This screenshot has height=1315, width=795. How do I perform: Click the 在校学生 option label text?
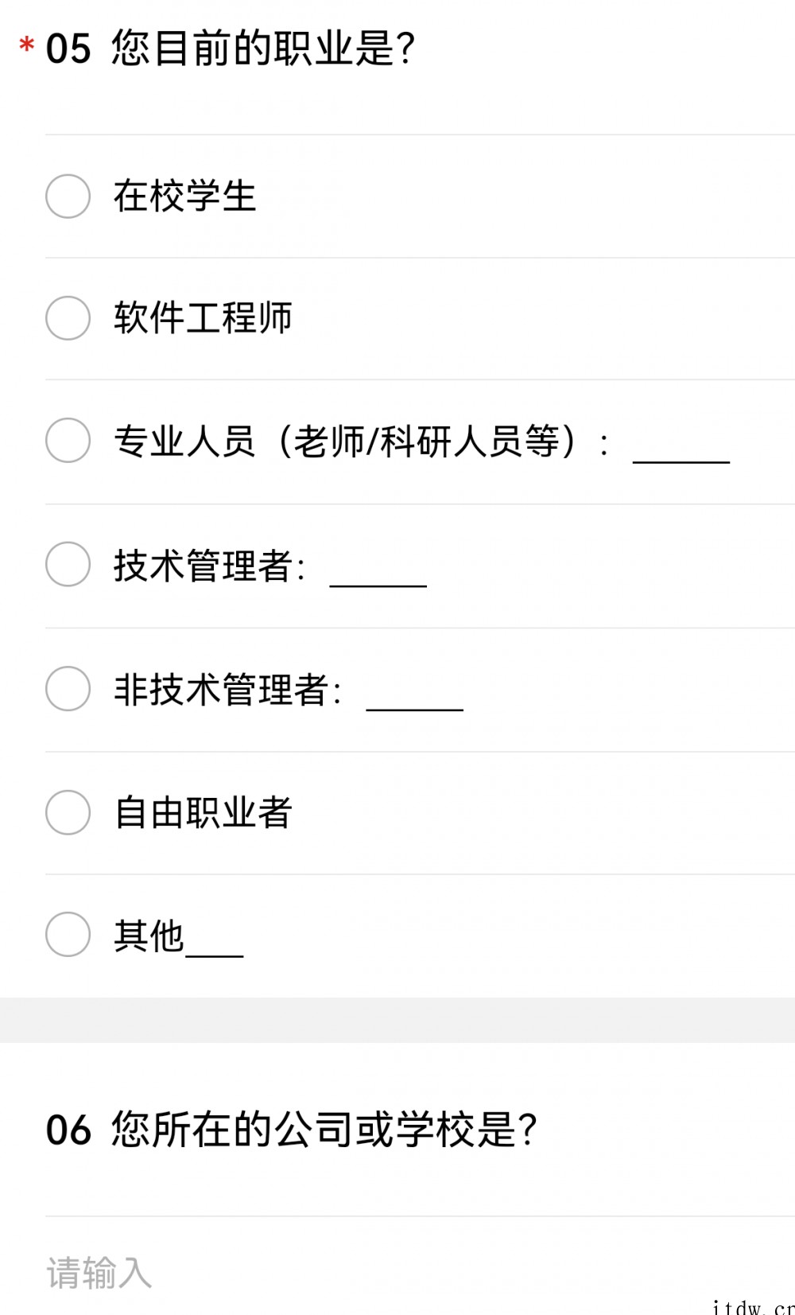(x=184, y=196)
